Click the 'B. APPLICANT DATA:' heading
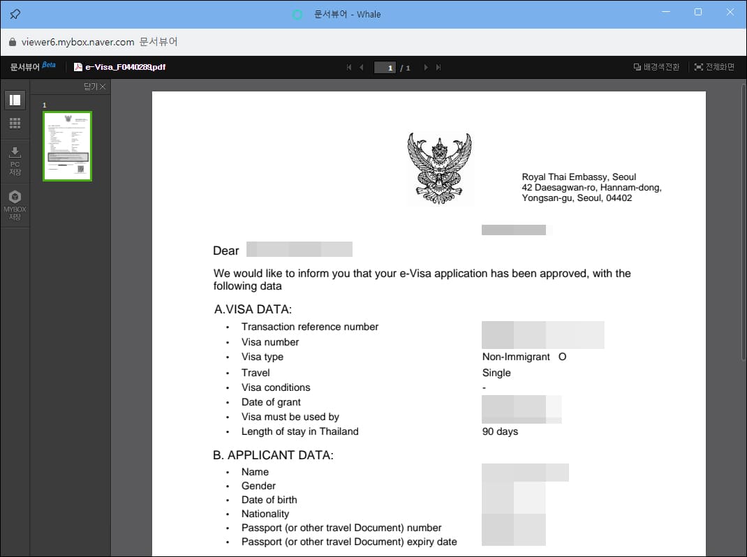Screen dimensions: 747x557 tap(273, 456)
